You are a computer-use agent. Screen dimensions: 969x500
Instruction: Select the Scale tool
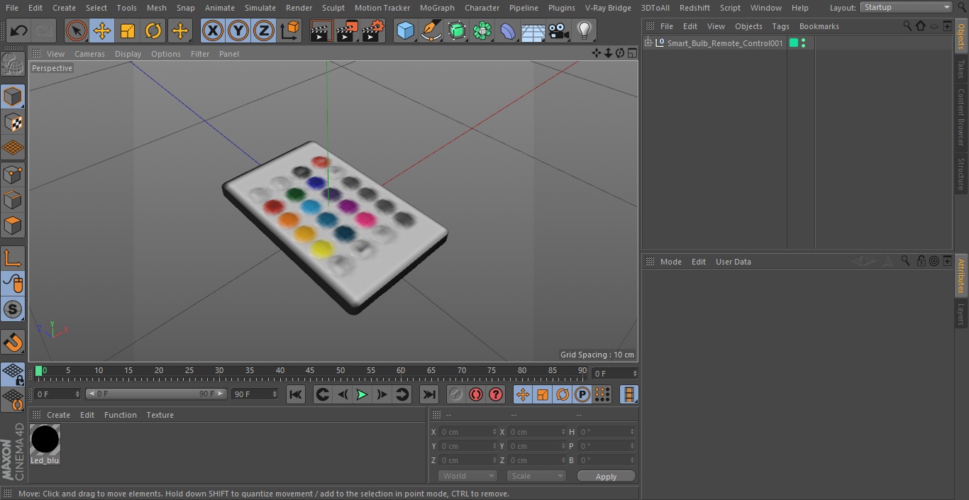pyautogui.click(x=128, y=30)
